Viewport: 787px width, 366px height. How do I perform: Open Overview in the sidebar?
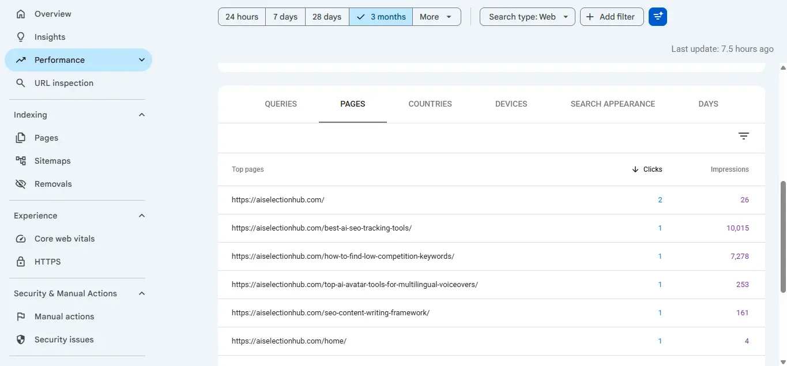52,14
